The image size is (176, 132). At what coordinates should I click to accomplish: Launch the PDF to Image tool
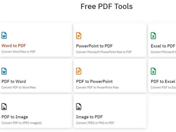(x=15, y=117)
